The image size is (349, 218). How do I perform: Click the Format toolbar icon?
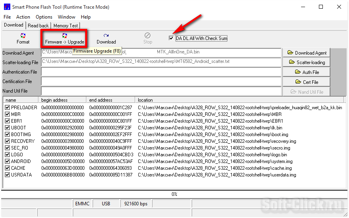tap(23, 38)
